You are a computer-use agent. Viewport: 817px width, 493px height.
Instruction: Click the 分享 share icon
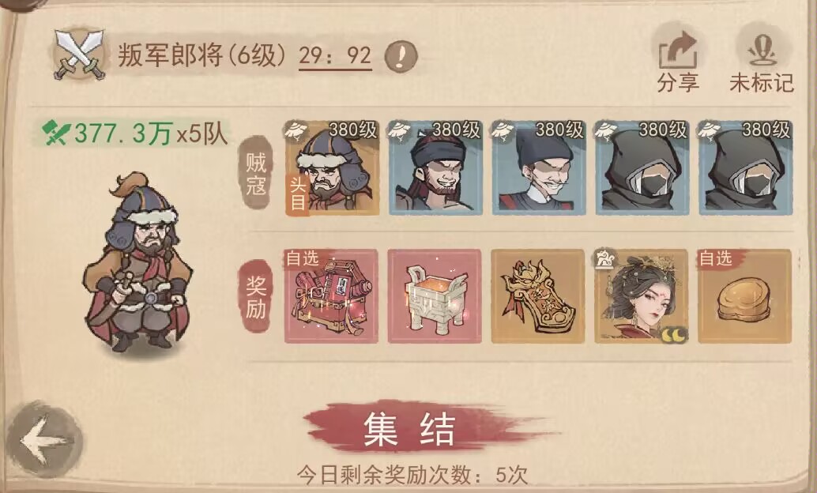pyautogui.click(x=678, y=61)
